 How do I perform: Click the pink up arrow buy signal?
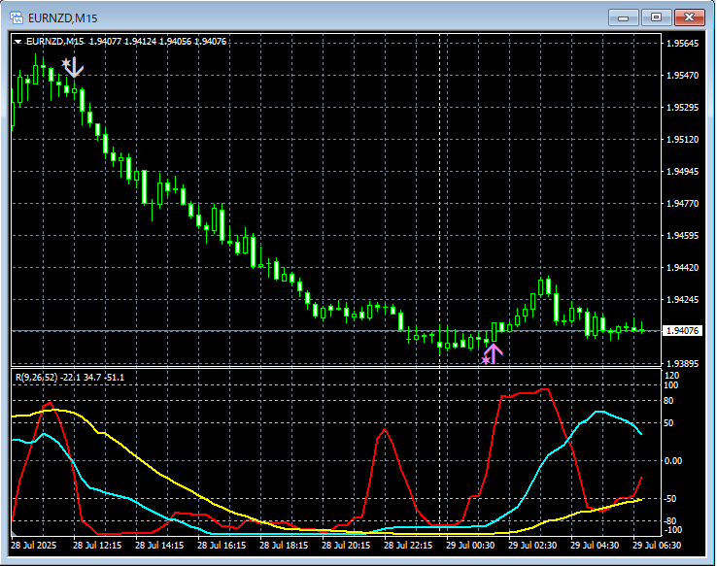tap(494, 353)
